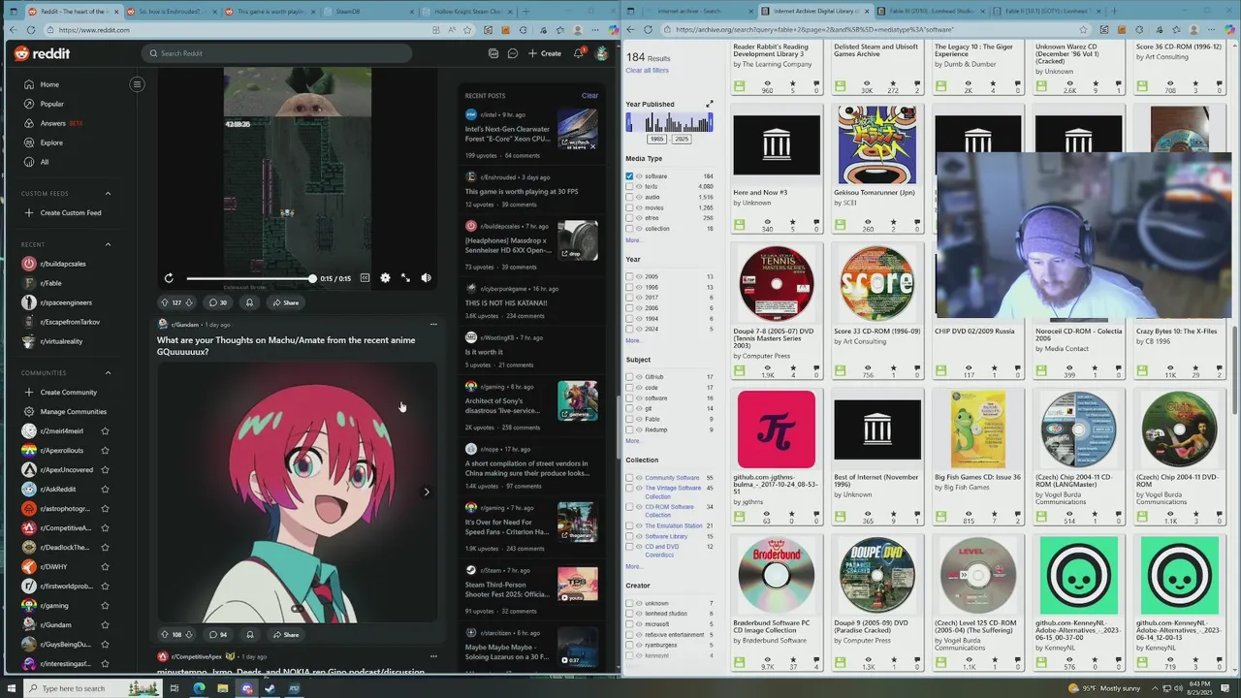
Task: Collapse the Recent section in sidebar
Action: tap(108, 244)
